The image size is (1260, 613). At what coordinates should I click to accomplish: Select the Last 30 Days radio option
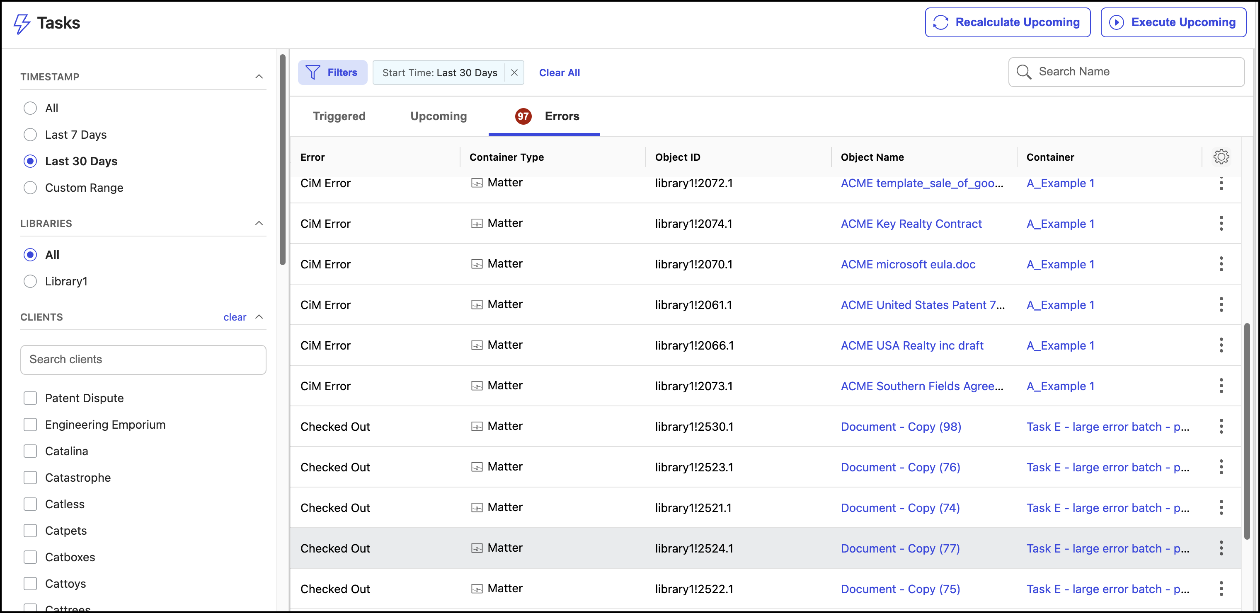click(30, 161)
